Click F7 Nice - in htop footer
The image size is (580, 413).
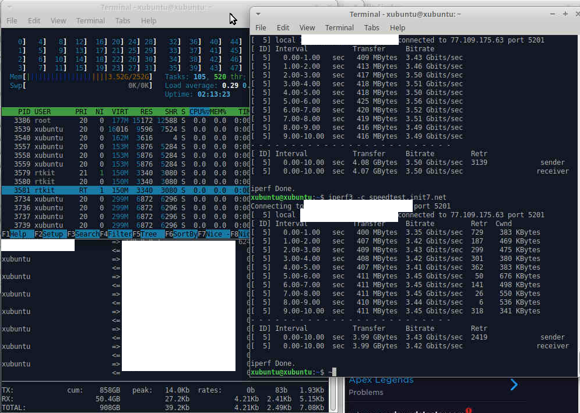click(x=214, y=234)
